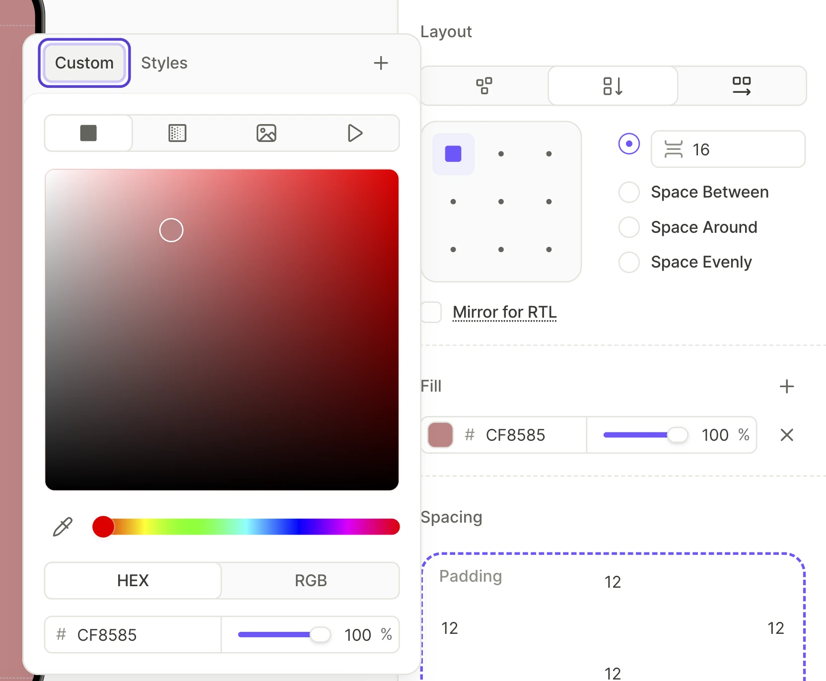826x681 pixels.
Task: Add a new style with plus icon
Action: click(x=381, y=63)
